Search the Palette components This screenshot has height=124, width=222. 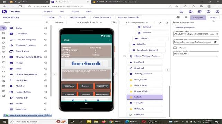48,22
